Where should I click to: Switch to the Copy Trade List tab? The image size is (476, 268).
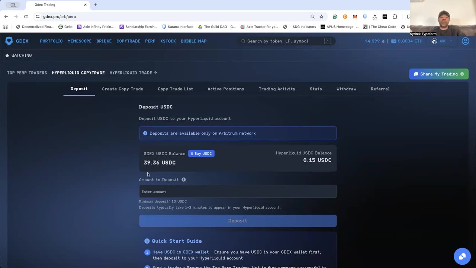point(175,89)
